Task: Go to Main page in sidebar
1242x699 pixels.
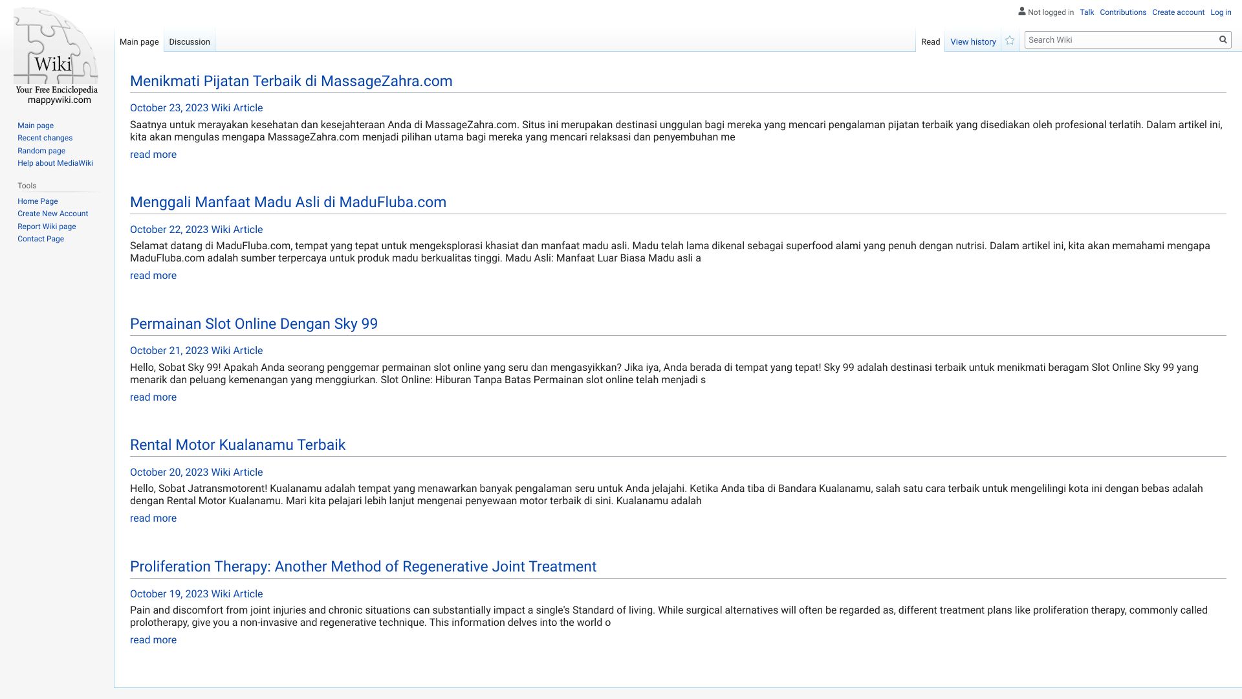Action: (x=36, y=126)
